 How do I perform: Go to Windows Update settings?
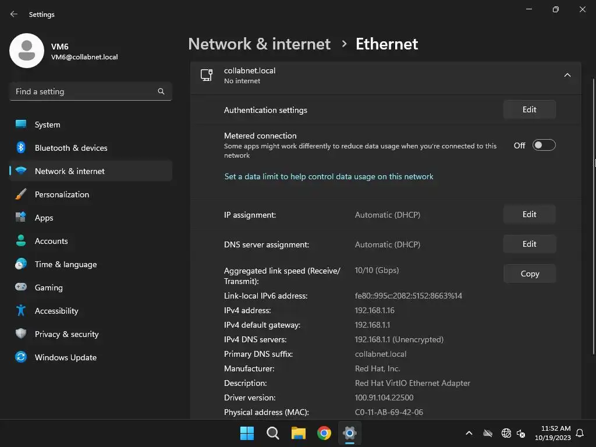click(x=65, y=357)
